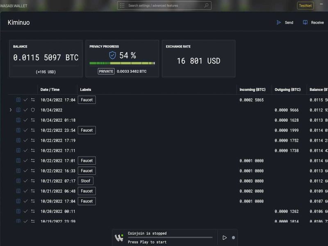
Task: Open details icon for 10/24/2022 01:18 transaction
Action: pyautogui.click(x=18, y=120)
